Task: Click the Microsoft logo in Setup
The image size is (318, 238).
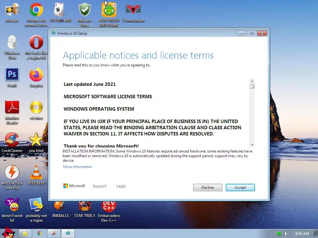Action: pyautogui.click(x=74, y=186)
